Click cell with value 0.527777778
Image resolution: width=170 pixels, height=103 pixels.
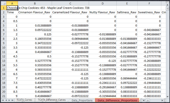35,61
